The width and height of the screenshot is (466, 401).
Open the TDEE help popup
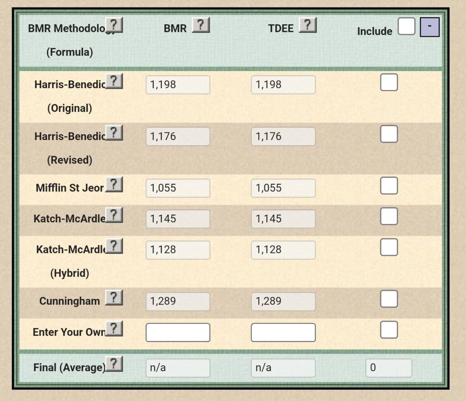tap(307, 25)
